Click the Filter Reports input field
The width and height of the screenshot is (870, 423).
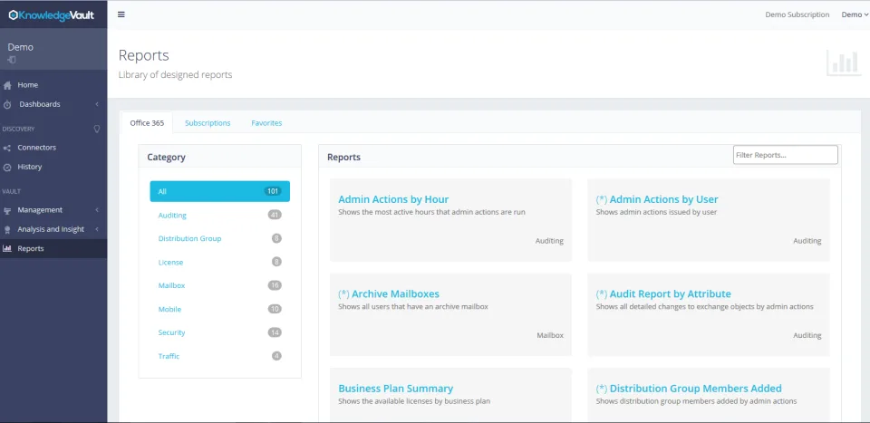(x=785, y=155)
